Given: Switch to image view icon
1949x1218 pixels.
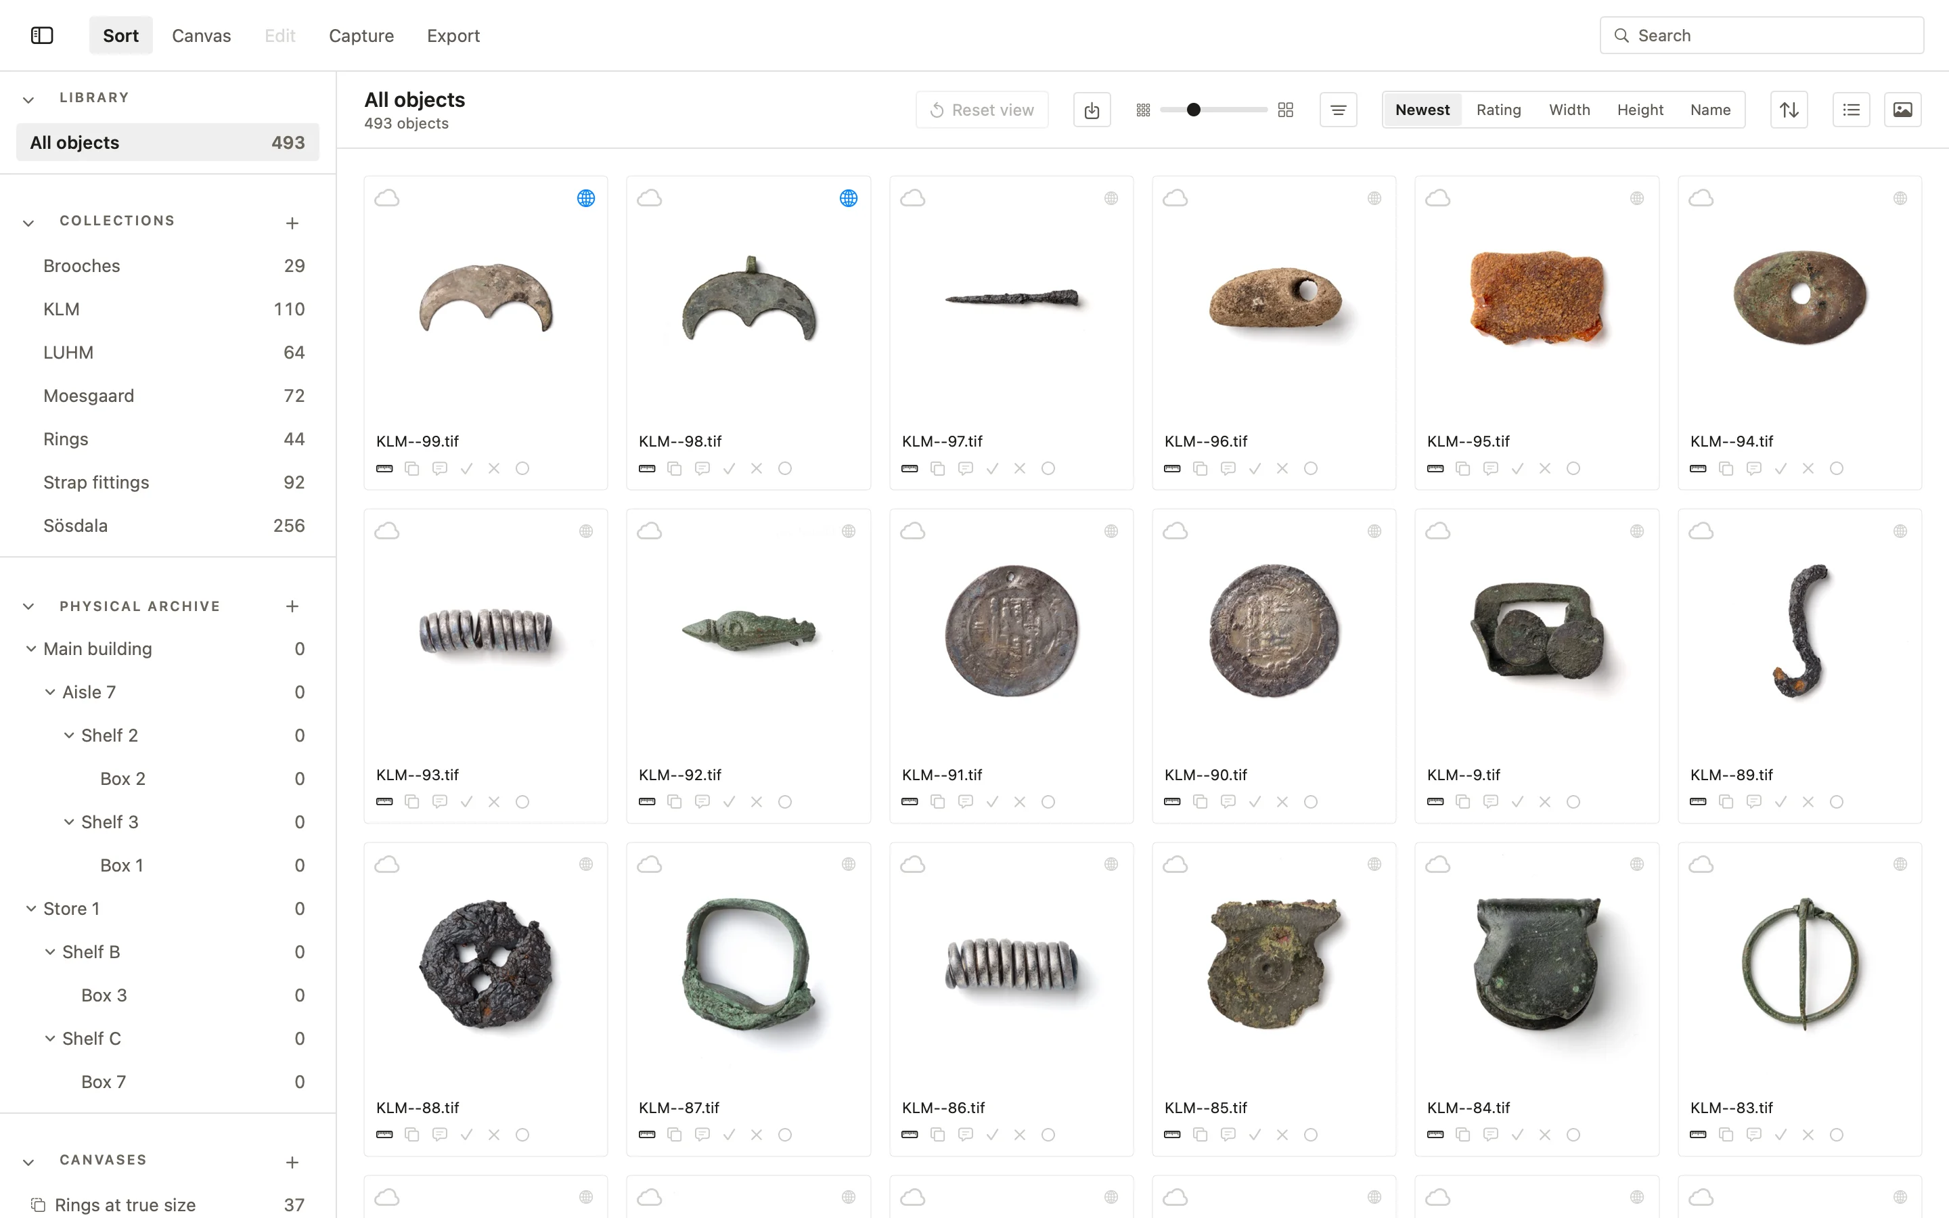Looking at the screenshot, I should click(1902, 110).
